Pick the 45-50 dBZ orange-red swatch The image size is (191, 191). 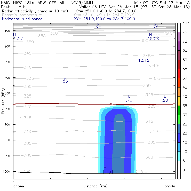click(179, 83)
